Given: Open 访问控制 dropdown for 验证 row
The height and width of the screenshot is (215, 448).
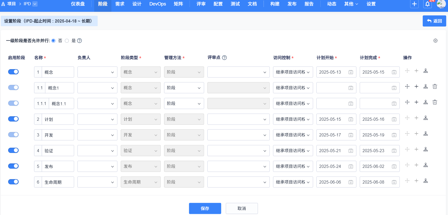Looking at the screenshot, I should point(293,151).
